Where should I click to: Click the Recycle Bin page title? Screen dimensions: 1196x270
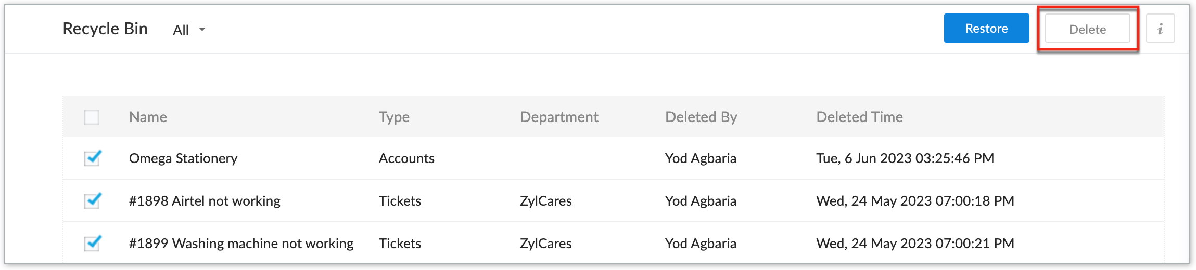pyautogui.click(x=105, y=29)
